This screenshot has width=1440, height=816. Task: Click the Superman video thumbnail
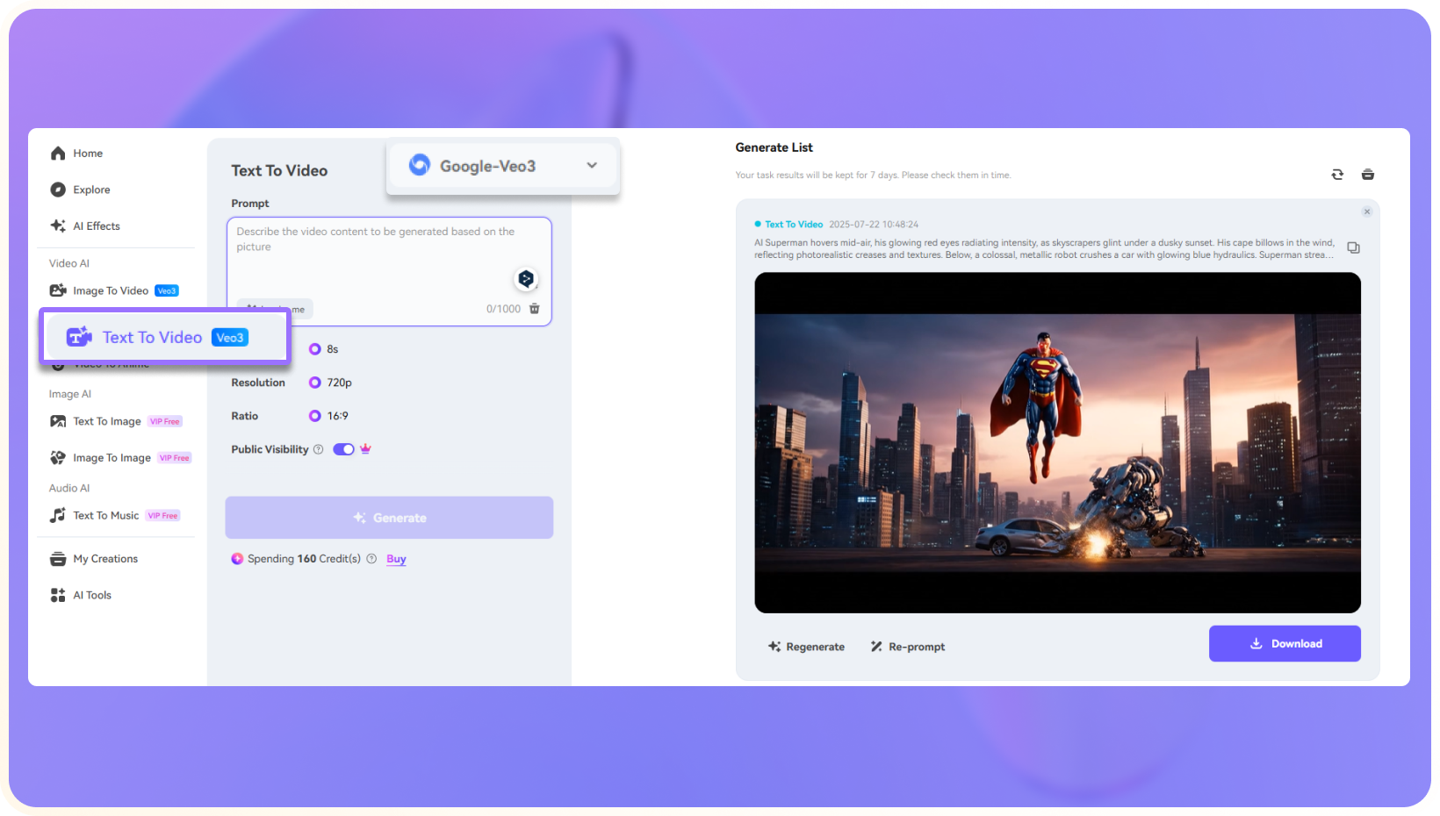pyautogui.click(x=1057, y=443)
